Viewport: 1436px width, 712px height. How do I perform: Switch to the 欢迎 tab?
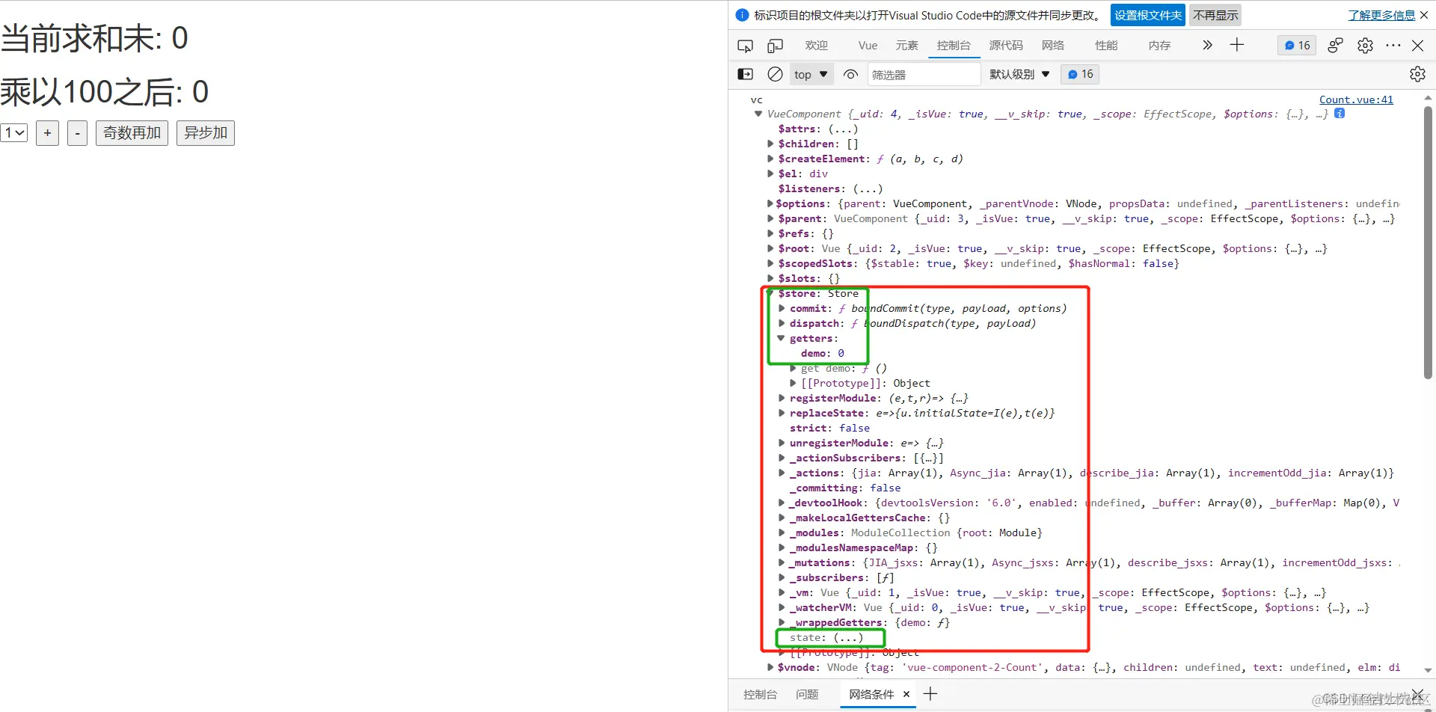pos(816,46)
